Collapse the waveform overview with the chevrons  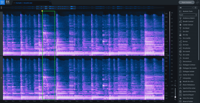tap(1, 8)
